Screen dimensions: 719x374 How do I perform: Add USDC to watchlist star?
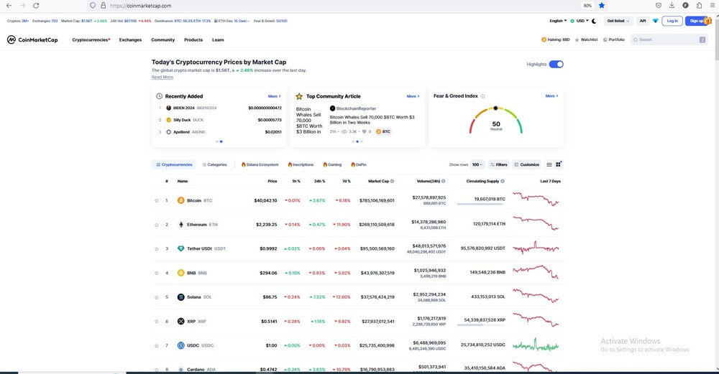(156, 345)
